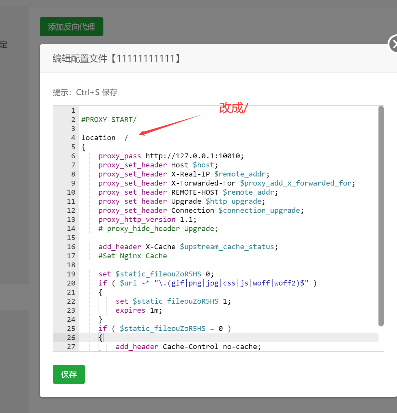Select the $host variable on line 7

203,165
